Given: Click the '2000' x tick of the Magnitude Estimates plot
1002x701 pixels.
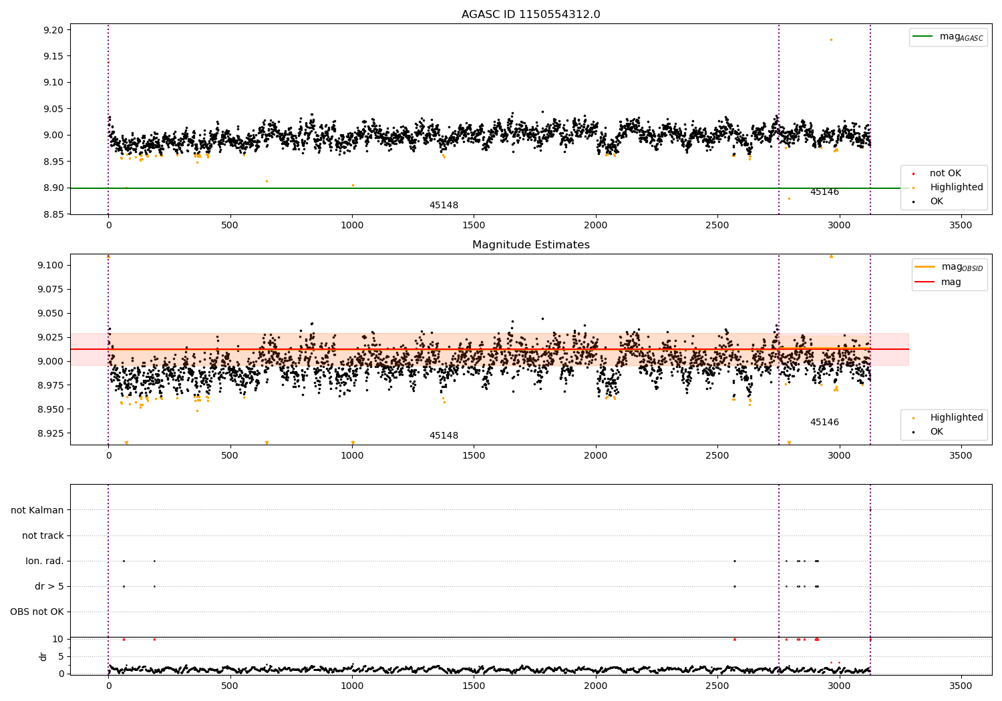Looking at the screenshot, I should point(596,456).
